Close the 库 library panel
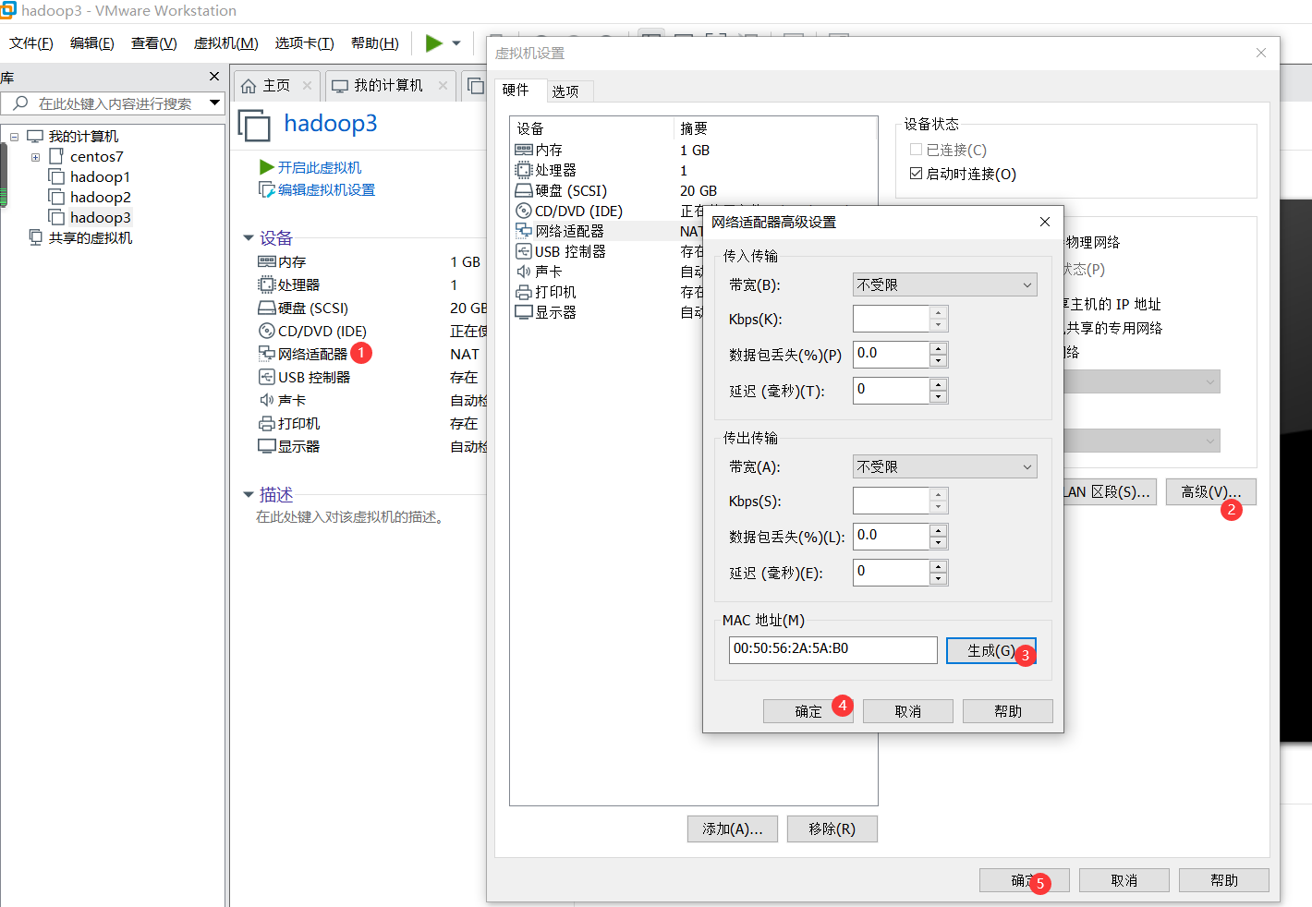 [214, 77]
